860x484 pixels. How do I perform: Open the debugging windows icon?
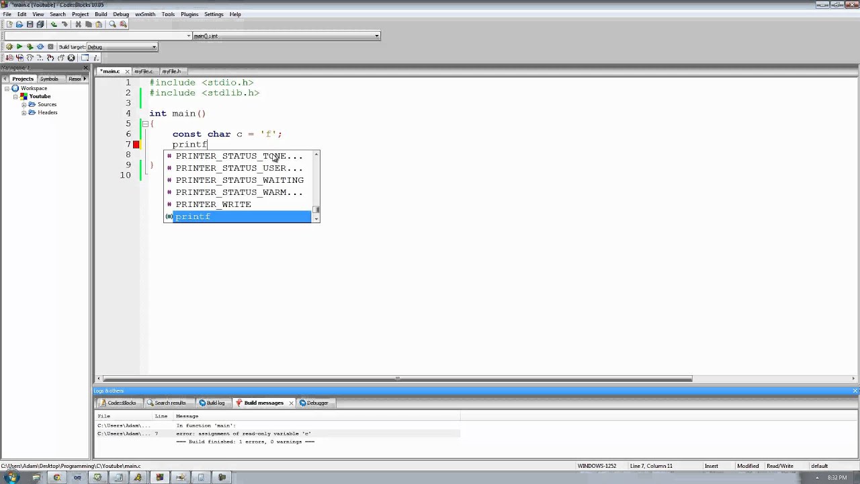pos(85,58)
